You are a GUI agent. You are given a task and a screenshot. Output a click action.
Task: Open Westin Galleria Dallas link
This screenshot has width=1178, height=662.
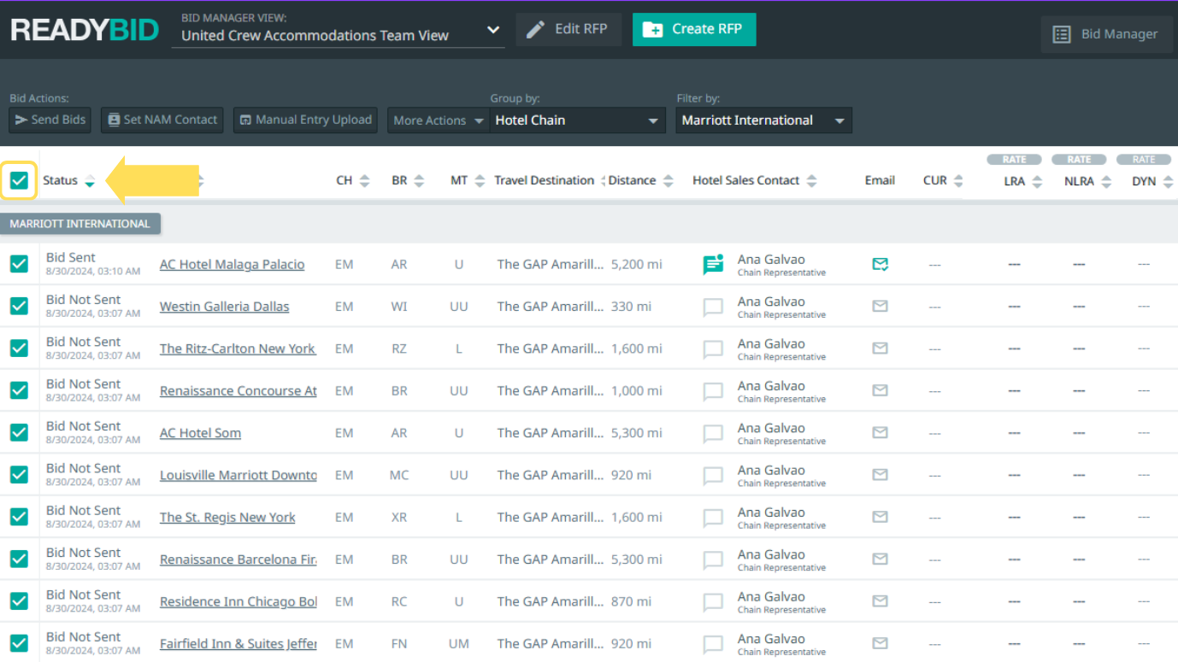224,306
